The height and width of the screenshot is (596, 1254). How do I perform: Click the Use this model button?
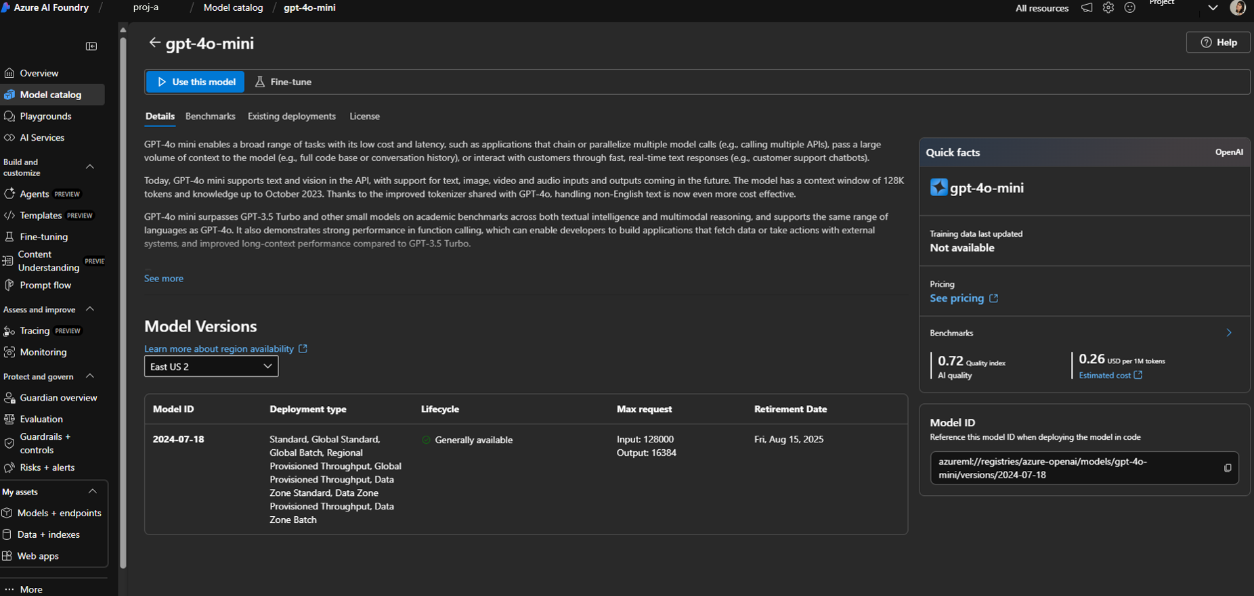tap(196, 82)
